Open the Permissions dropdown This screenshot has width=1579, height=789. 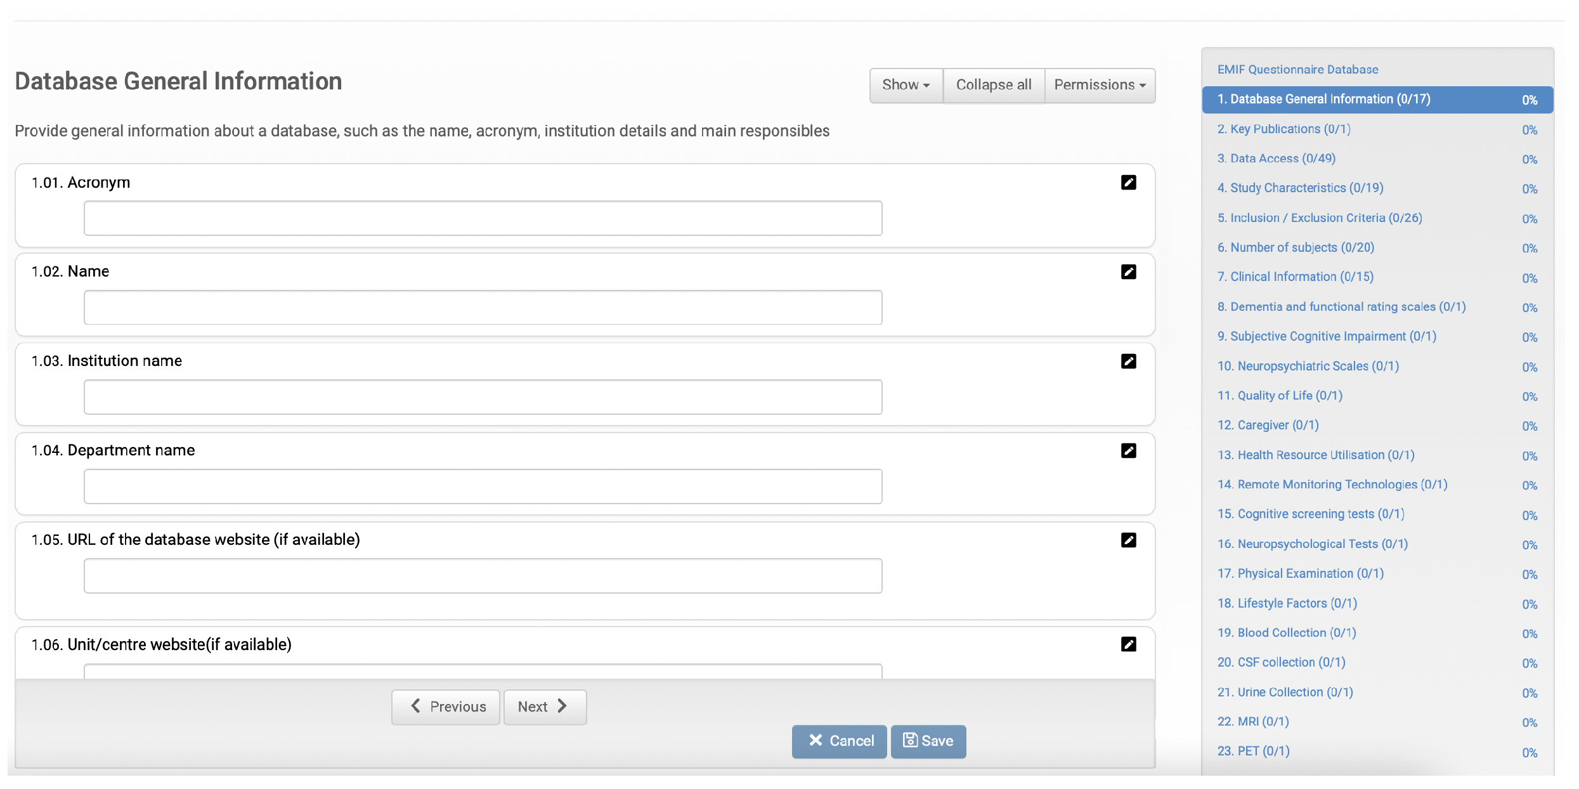pyautogui.click(x=1100, y=85)
